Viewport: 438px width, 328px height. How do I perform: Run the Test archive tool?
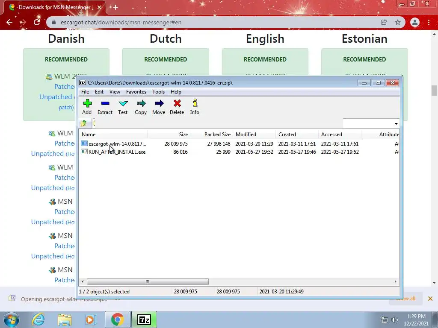pos(123,107)
